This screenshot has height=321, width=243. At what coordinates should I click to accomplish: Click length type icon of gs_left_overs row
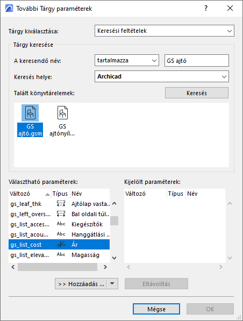(61, 214)
